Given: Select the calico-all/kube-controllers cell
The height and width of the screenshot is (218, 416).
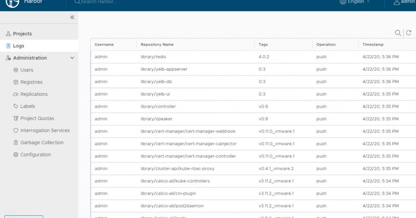Looking at the screenshot, I should coord(175,181).
